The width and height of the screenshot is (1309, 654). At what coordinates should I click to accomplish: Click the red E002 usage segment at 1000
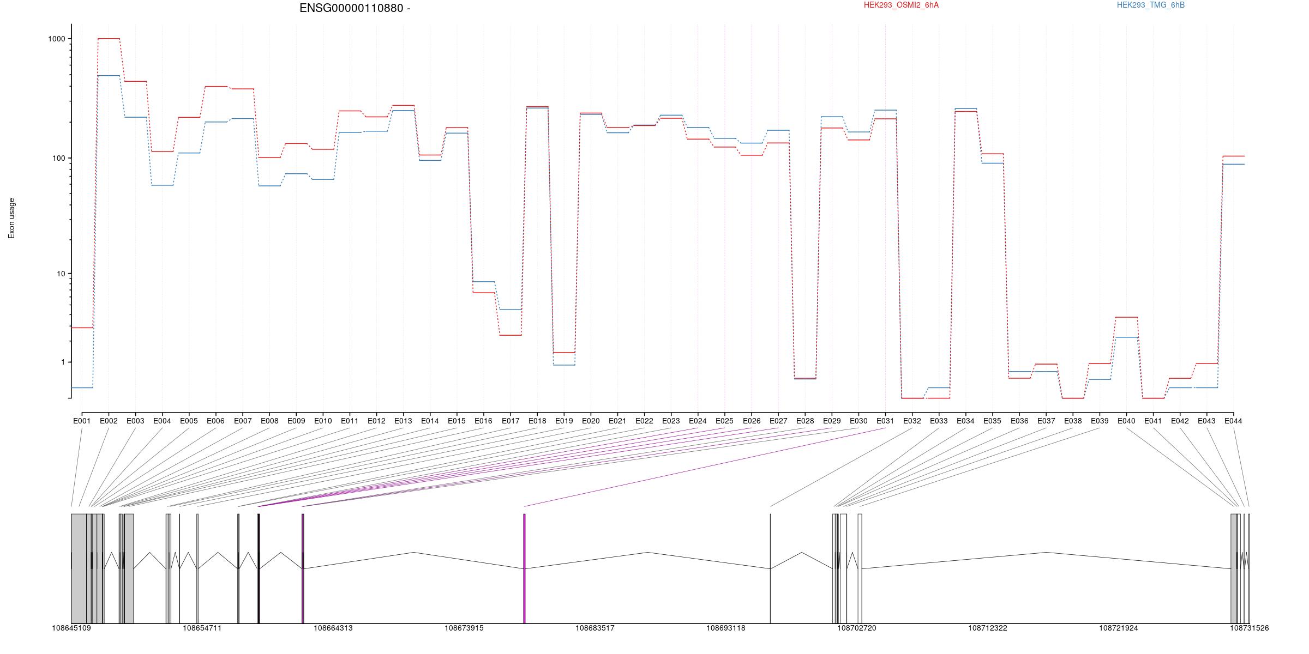(x=109, y=39)
